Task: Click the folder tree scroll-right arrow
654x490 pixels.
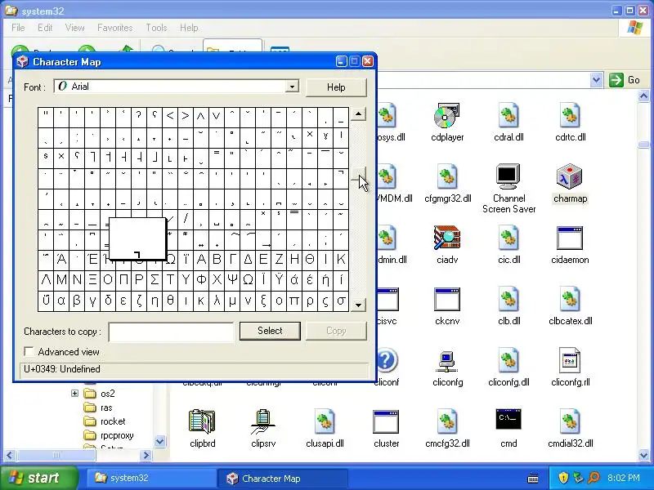Action: click(146, 456)
